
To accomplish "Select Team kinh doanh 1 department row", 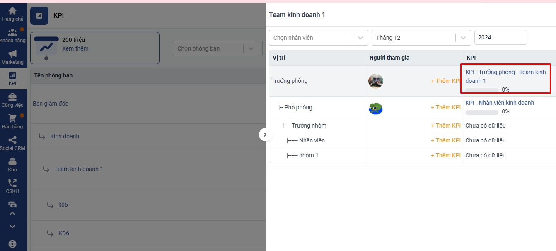I will [78, 169].
